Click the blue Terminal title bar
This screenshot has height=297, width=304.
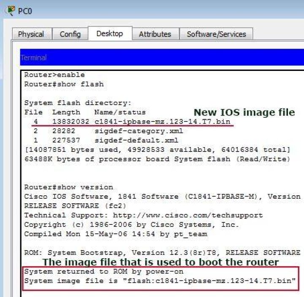(x=162, y=57)
